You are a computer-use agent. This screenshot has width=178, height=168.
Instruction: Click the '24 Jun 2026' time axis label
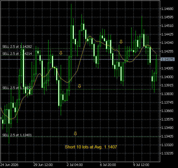click(9, 165)
